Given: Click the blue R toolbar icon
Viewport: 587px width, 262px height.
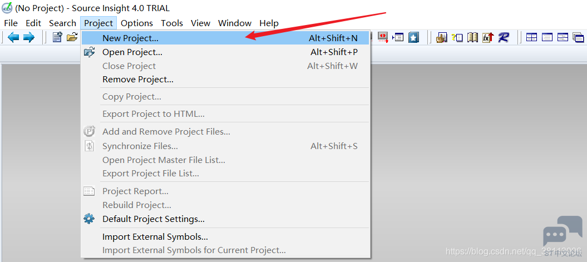Looking at the screenshot, I should pos(504,37).
